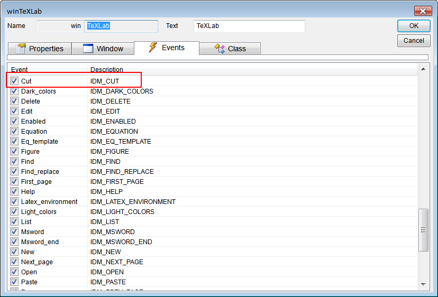Screen dimensions: 438x297
Task: Uncheck the Cut event checkbox
Action: 14,81
